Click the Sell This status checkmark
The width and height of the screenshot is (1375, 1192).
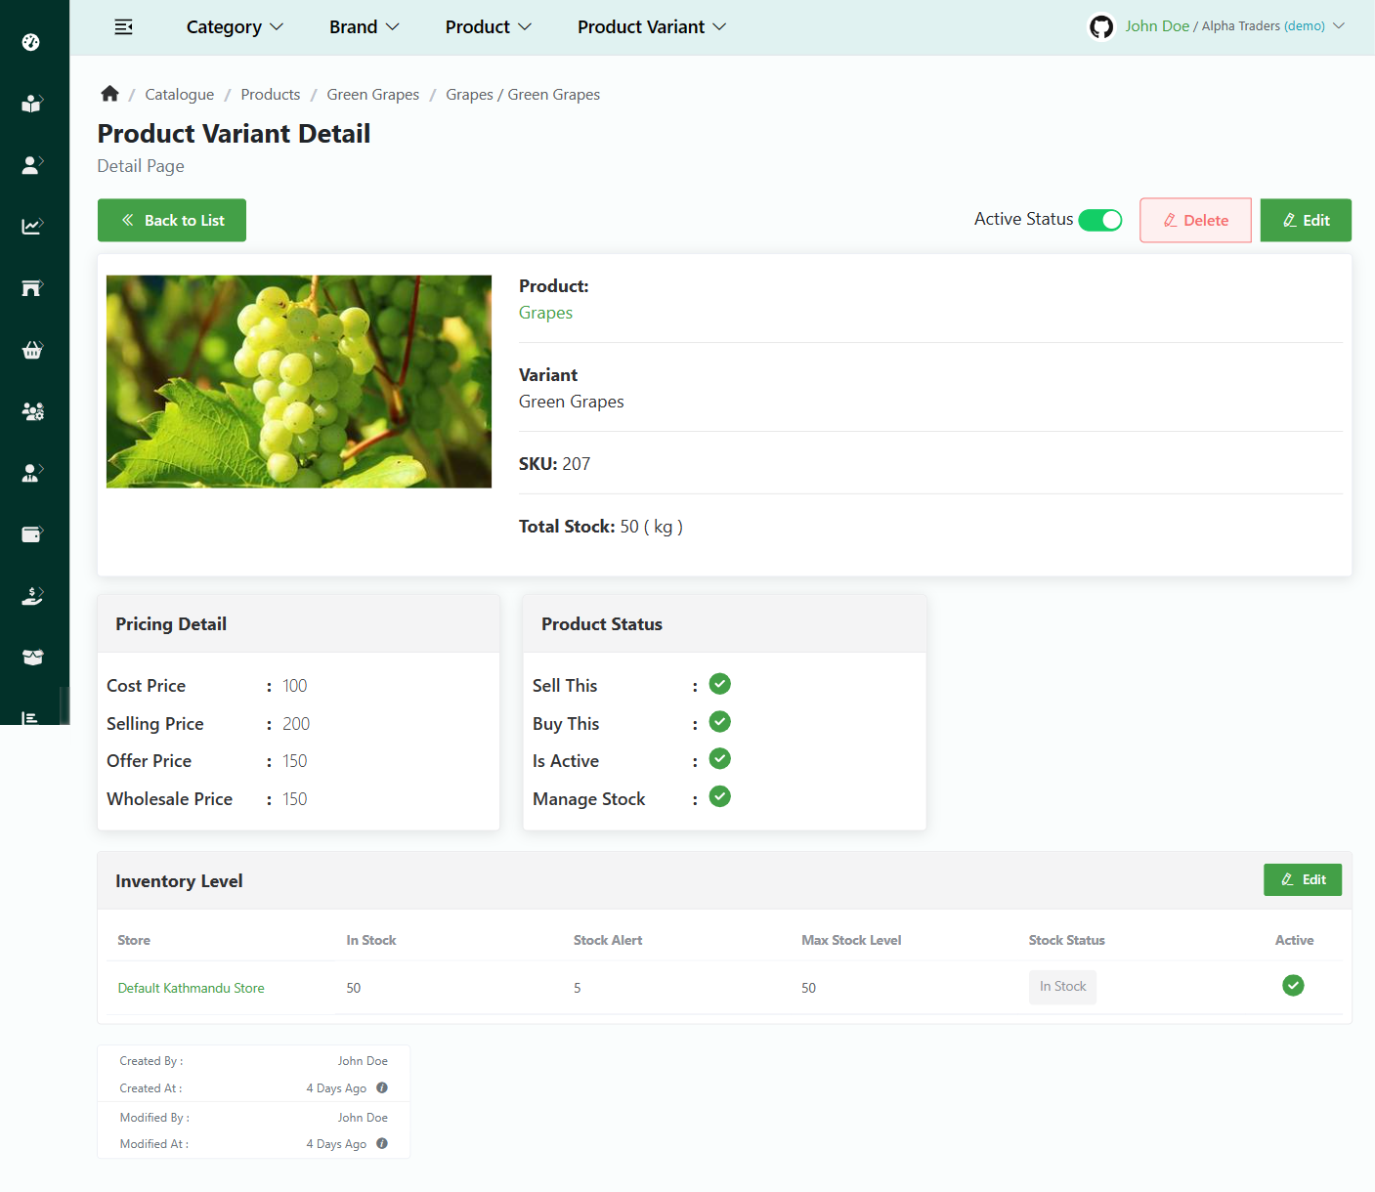(x=719, y=684)
